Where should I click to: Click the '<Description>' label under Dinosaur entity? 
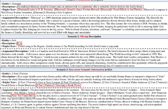pyautogui.click(x=8, y=6)
